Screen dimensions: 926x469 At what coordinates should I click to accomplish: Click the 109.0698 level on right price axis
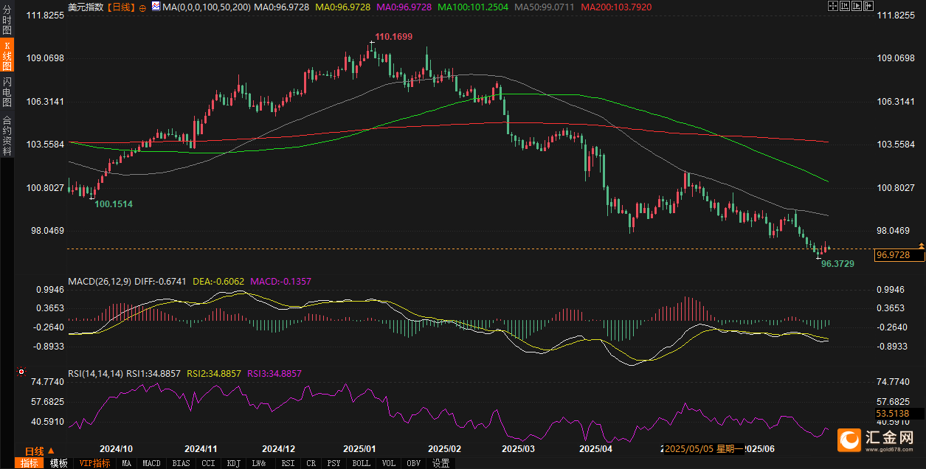895,58
